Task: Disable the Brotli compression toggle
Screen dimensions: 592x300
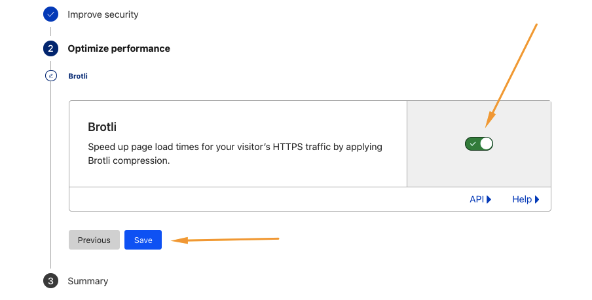Action: click(479, 143)
